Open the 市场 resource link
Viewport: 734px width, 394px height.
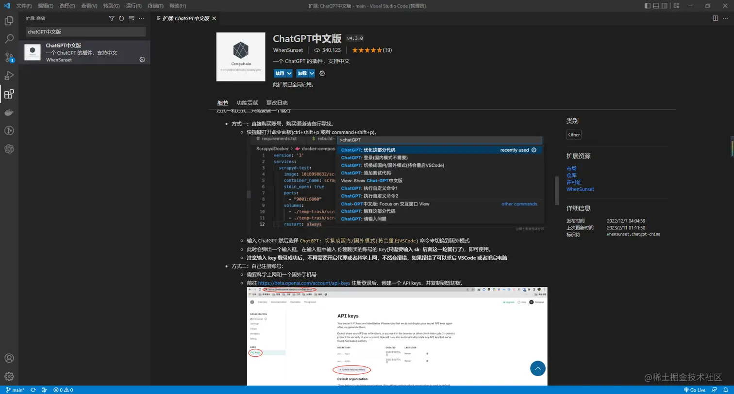point(571,168)
